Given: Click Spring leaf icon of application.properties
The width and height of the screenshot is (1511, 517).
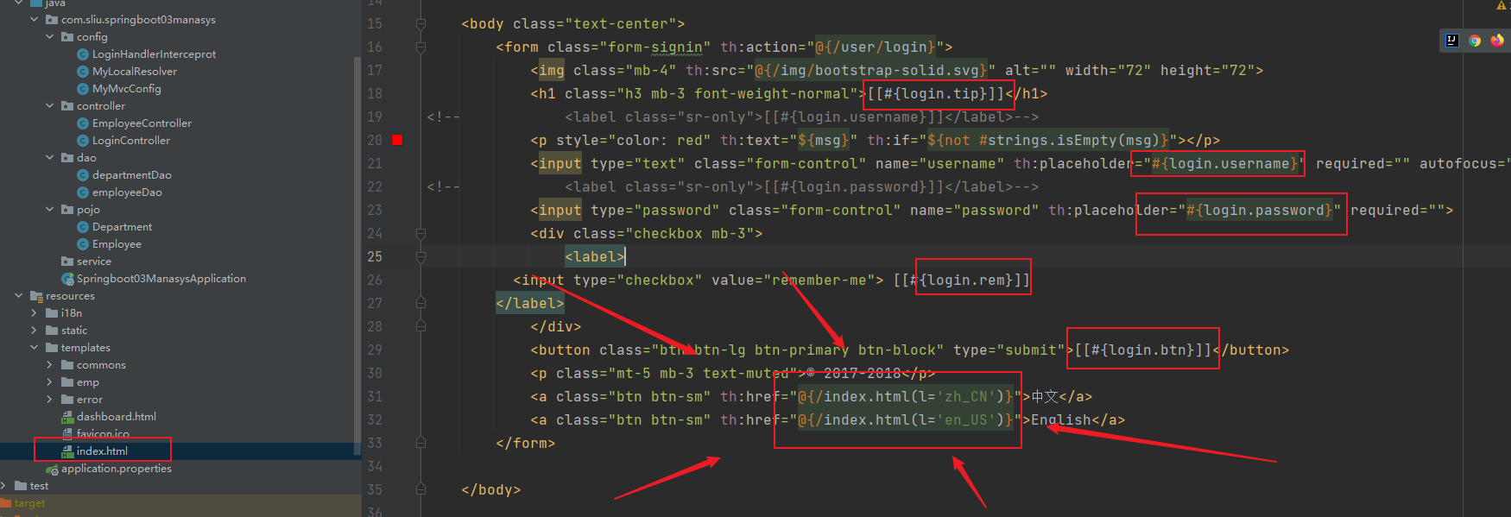Looking at the screenshot, I should pos(52,469).
